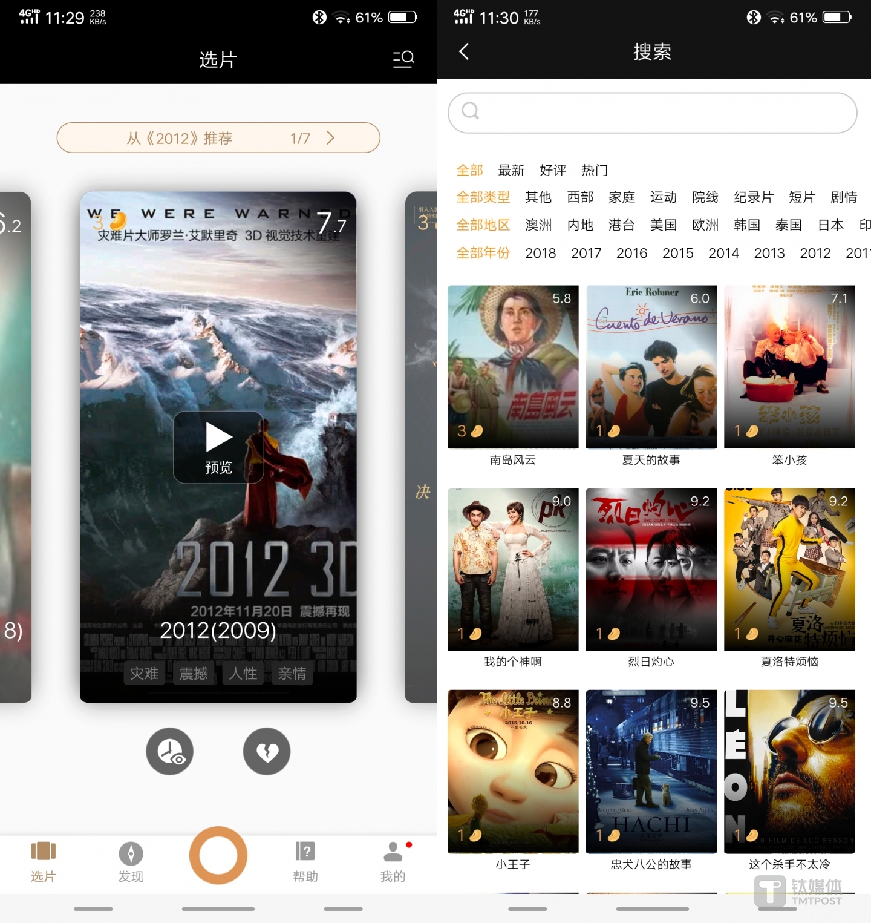
Task: Select 全部年份 year category
Action: [x=483, y=253]
